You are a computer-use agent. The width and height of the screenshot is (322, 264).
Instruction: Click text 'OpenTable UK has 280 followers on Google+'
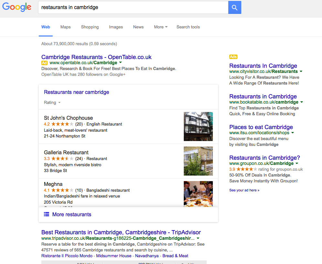coord(83,75)
